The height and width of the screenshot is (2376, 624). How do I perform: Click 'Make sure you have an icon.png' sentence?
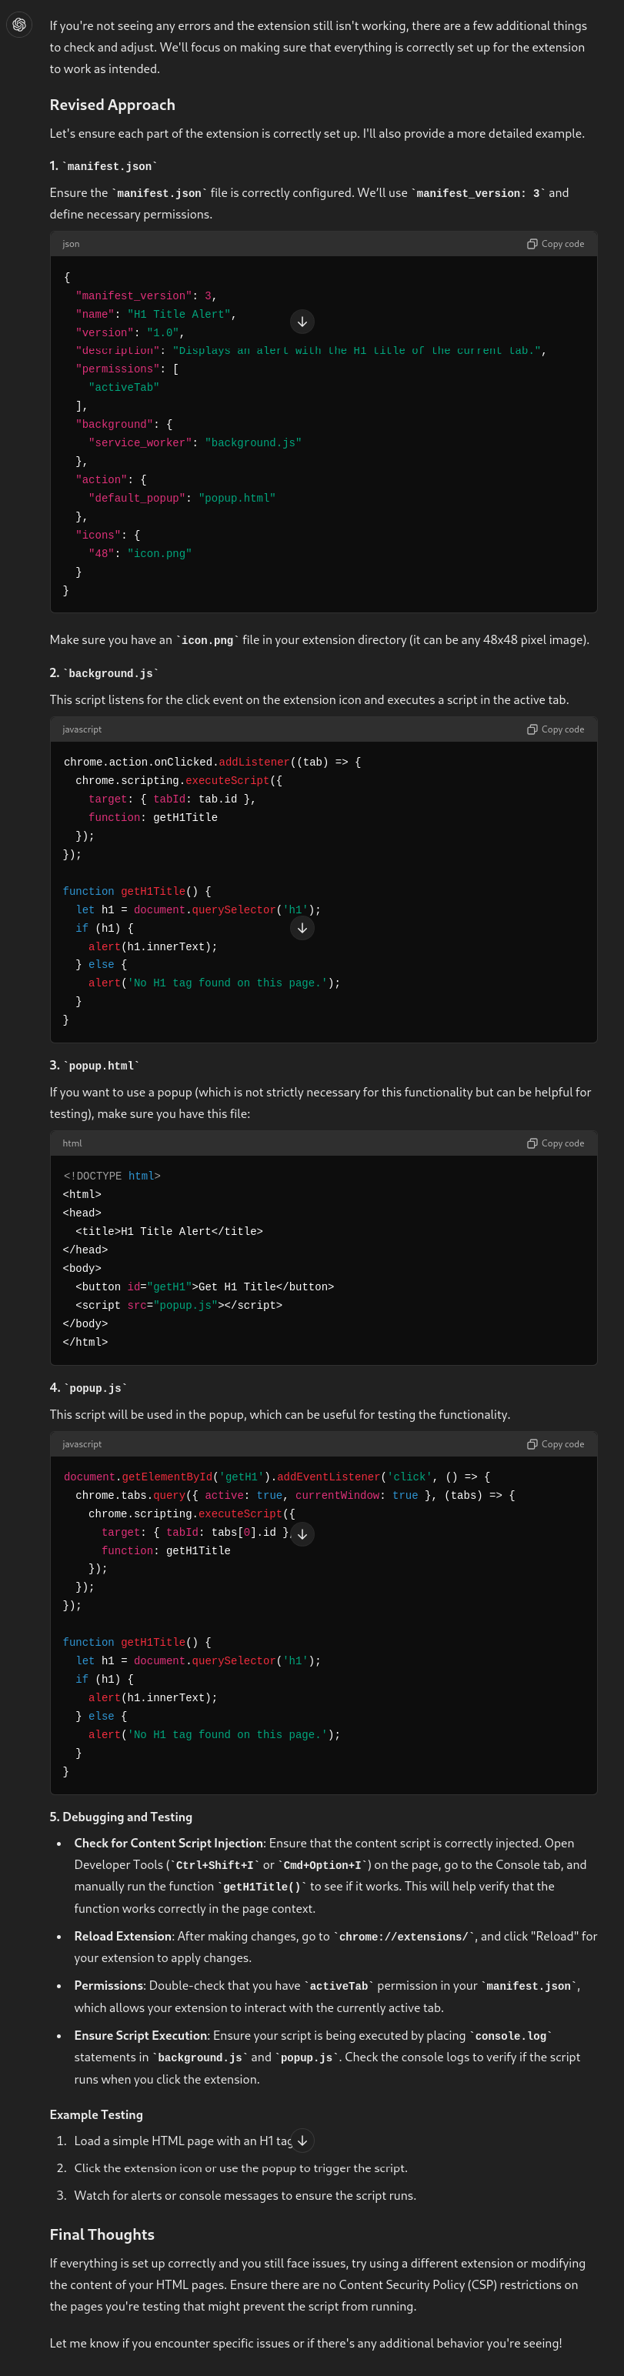[319, 639]
